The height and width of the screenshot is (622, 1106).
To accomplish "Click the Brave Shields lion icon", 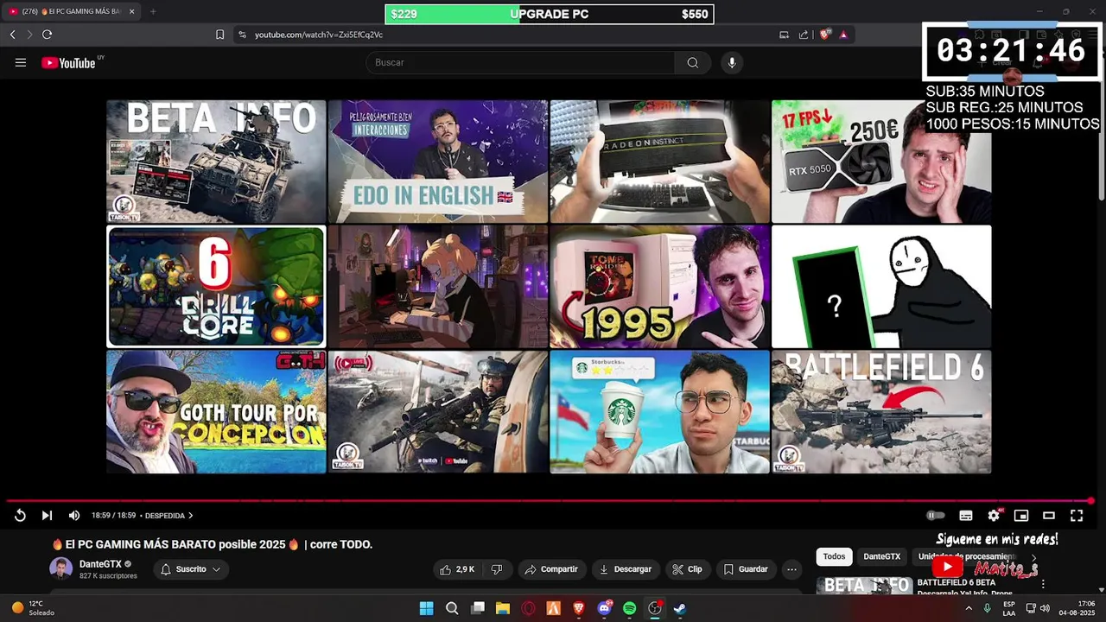I will (825, 35).
